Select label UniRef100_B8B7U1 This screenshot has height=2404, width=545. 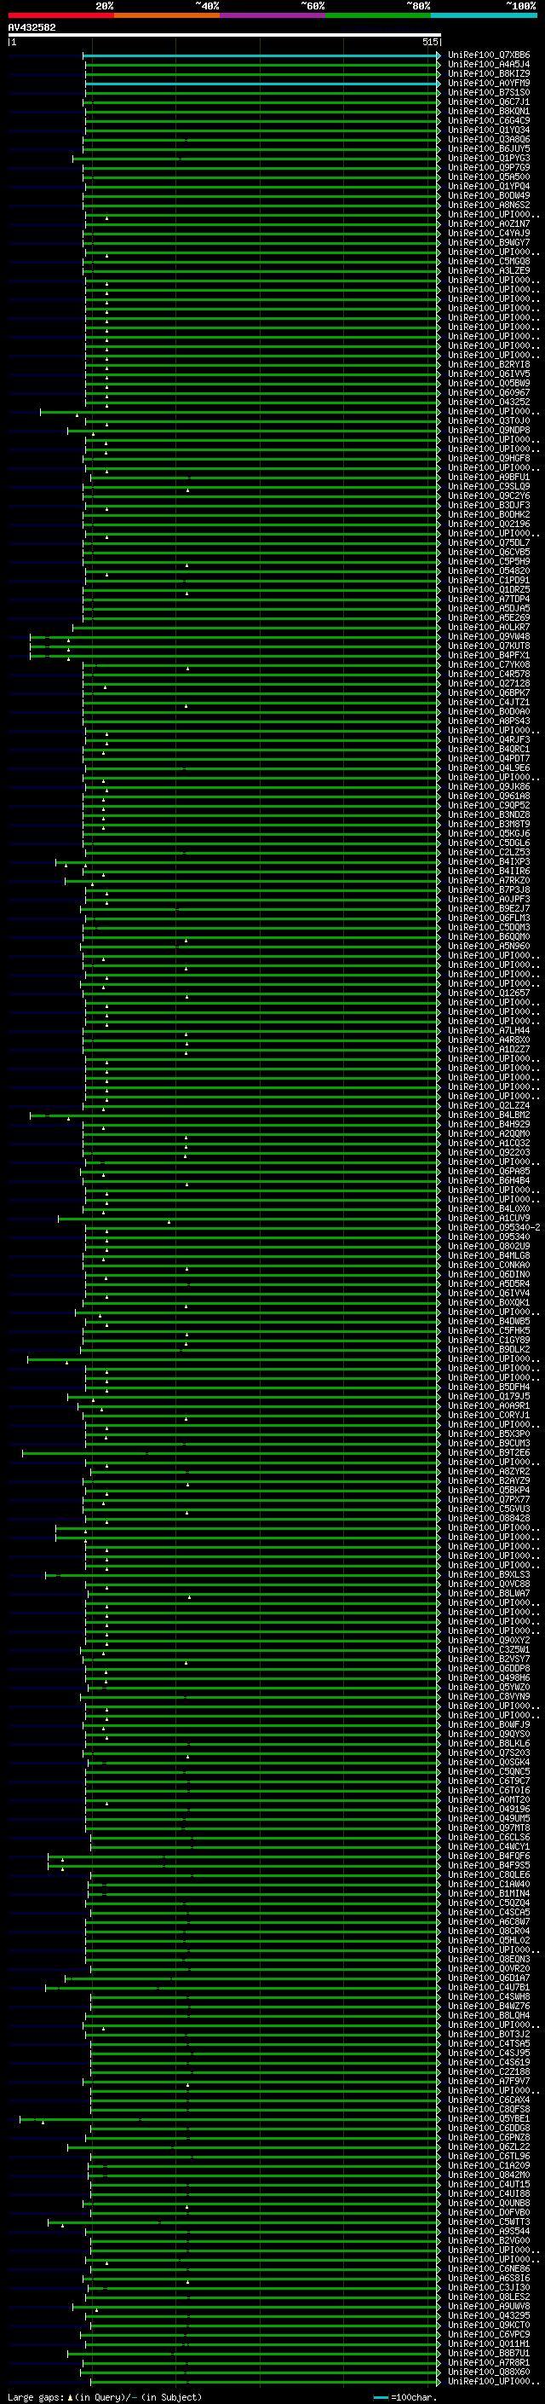click(489, 2353)
